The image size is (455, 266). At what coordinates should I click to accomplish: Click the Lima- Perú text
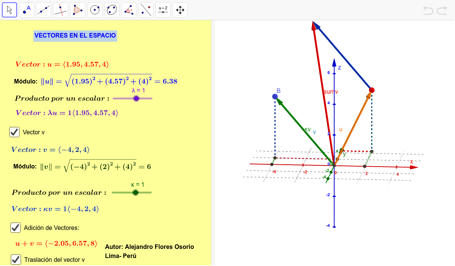121,256
